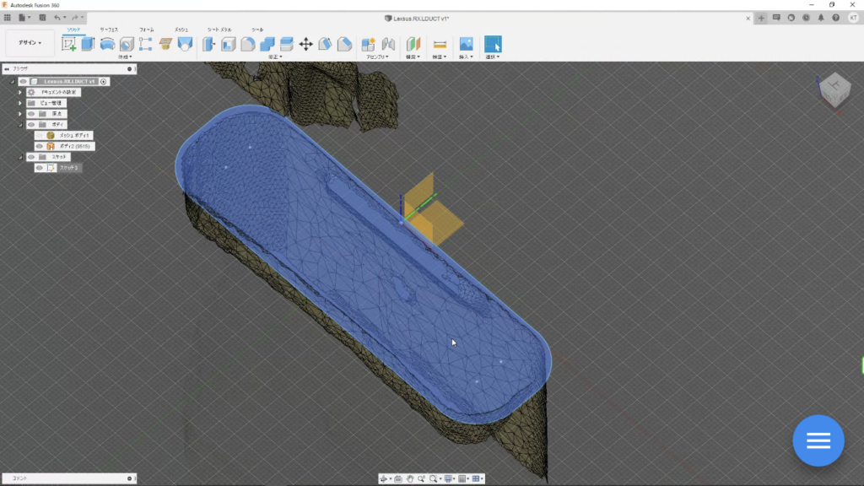Redo the last undone action
The width and height of the screenshot is (864, 486).
(x=75, y=18)
